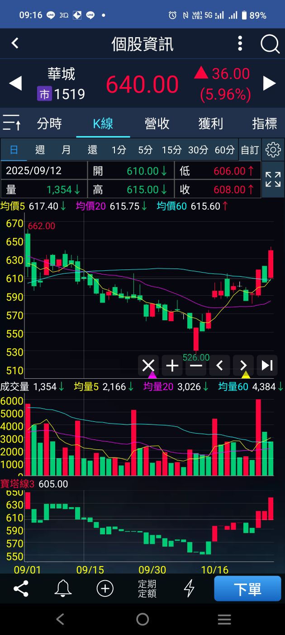Set a price alert bell

[x=63, y=589]
